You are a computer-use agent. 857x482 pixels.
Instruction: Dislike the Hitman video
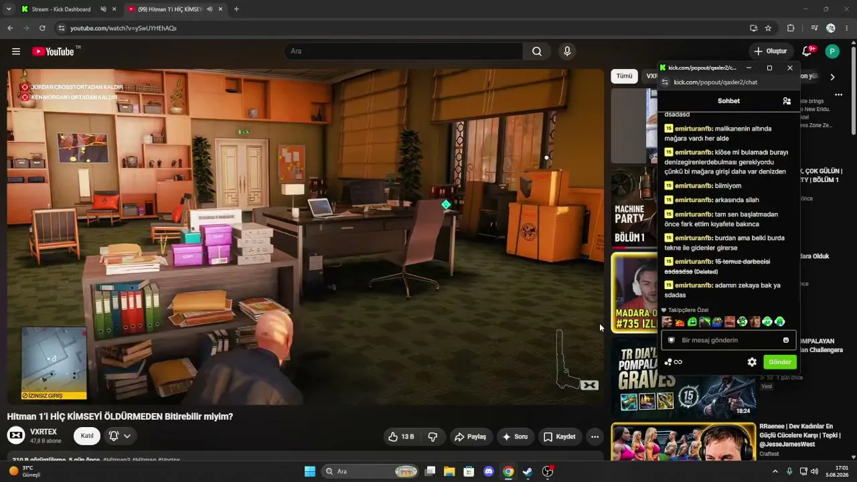click(x=433, y=436)
